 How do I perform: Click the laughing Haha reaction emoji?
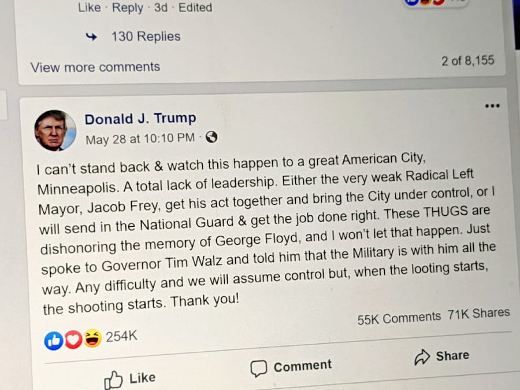[92, 339]
